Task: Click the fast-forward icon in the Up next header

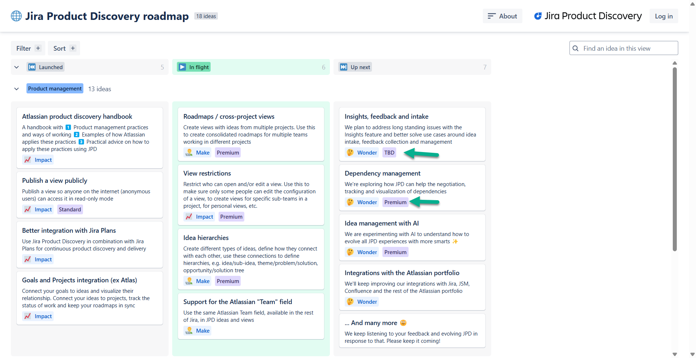Action: point(343,67)
